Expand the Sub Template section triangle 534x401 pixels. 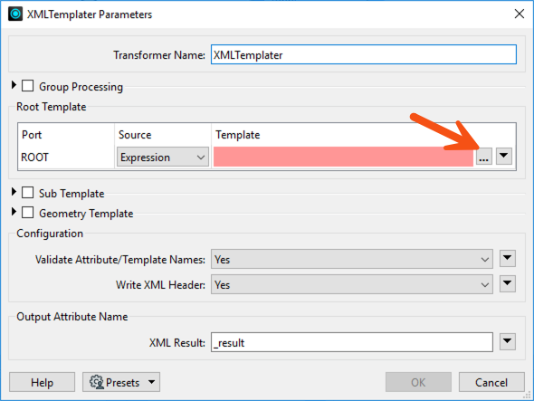point(14,192)
